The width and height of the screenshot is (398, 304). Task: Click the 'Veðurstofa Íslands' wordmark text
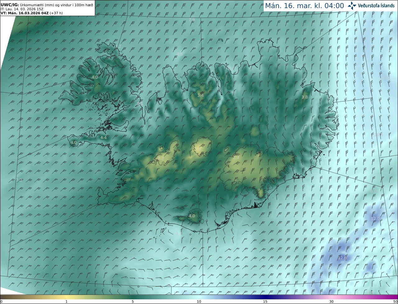click(376, 6)
